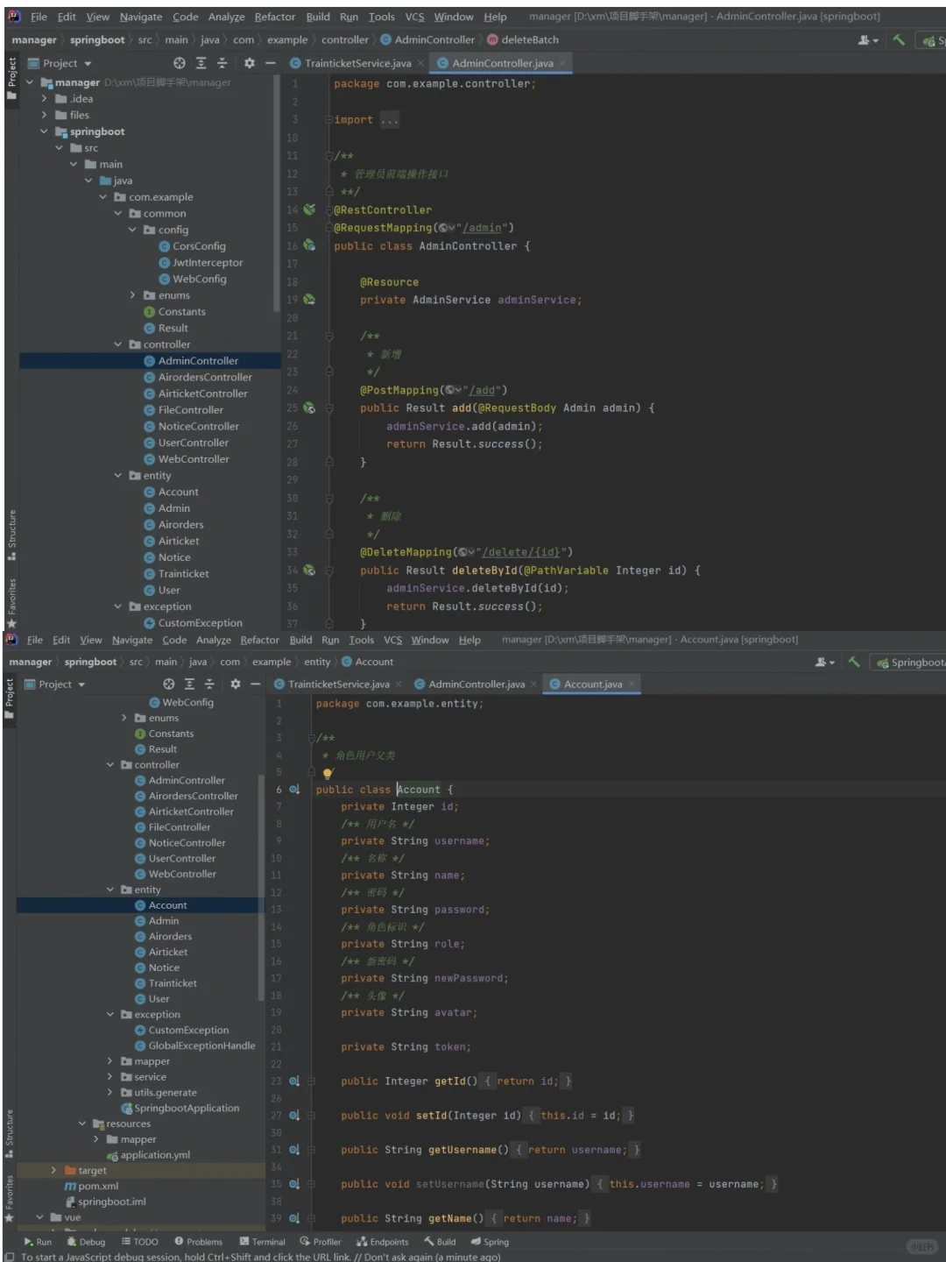
Task: Toggle the Project side tab in the Account.java window
Action: tap(10, 698)
